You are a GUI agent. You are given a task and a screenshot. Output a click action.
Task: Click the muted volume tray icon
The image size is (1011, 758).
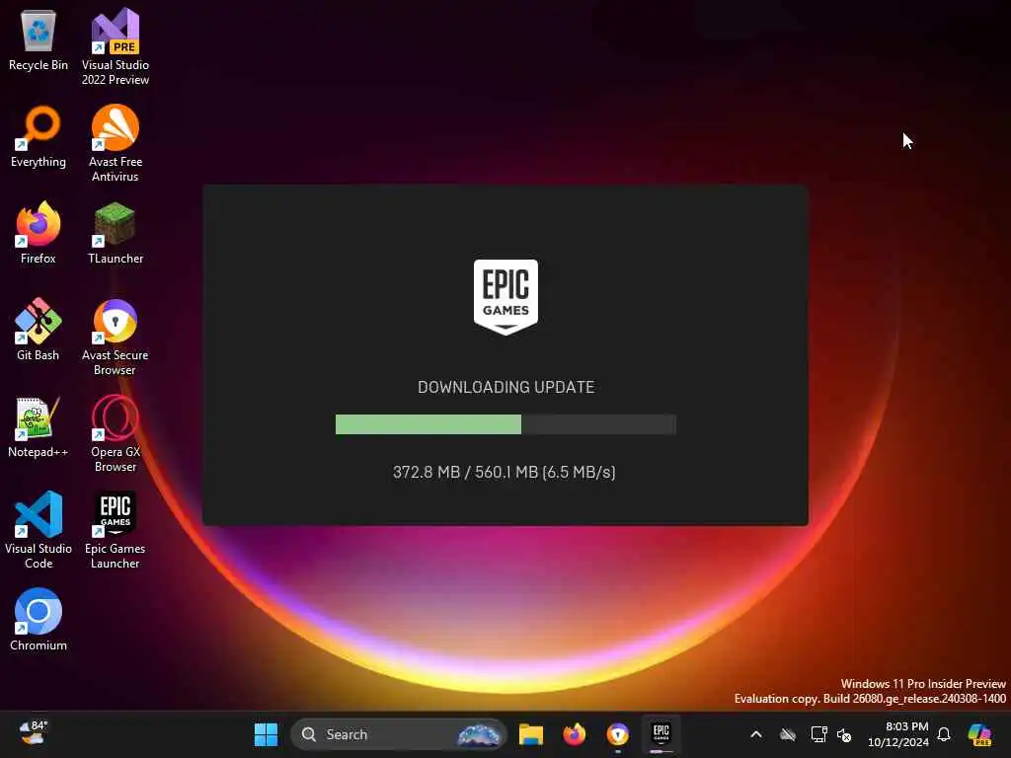844,734
